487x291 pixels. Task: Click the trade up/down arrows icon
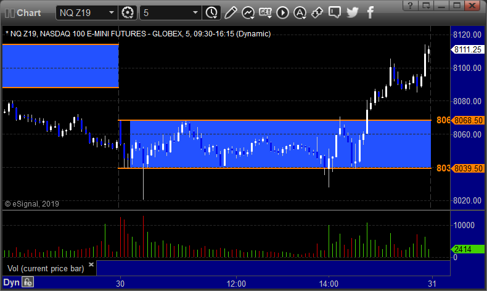pos(317,13)
